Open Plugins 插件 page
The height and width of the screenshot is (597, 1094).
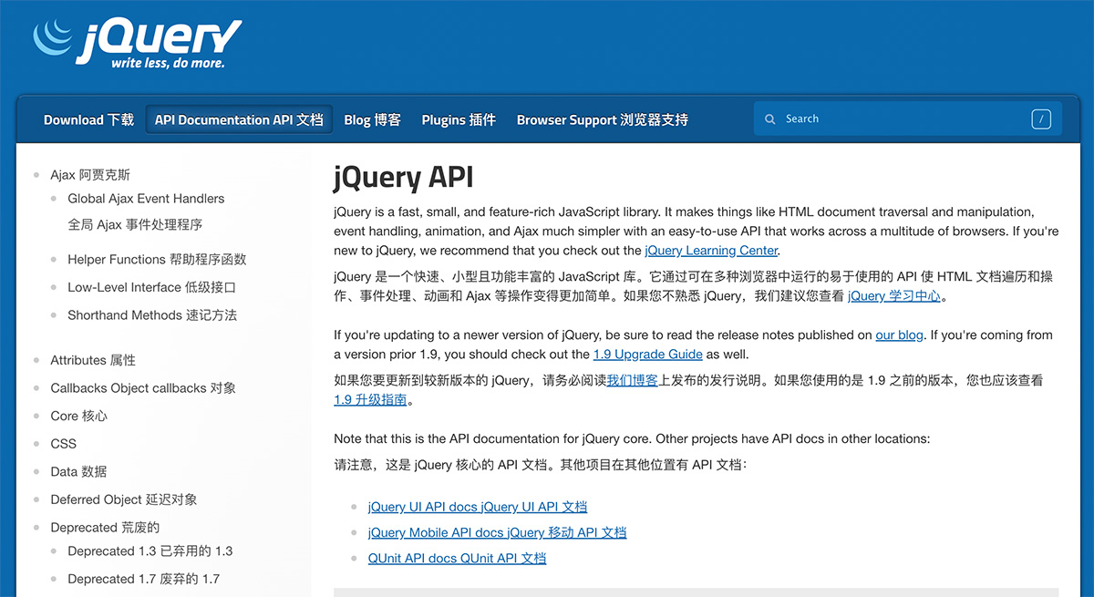pyautogui.click(x=459, y=119)
